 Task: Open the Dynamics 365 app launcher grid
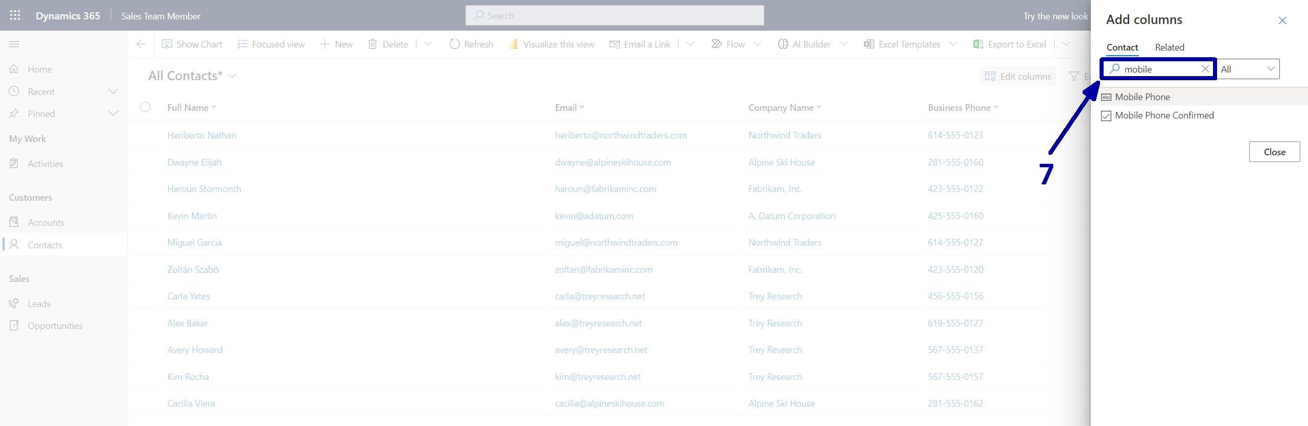pos(15,15)
